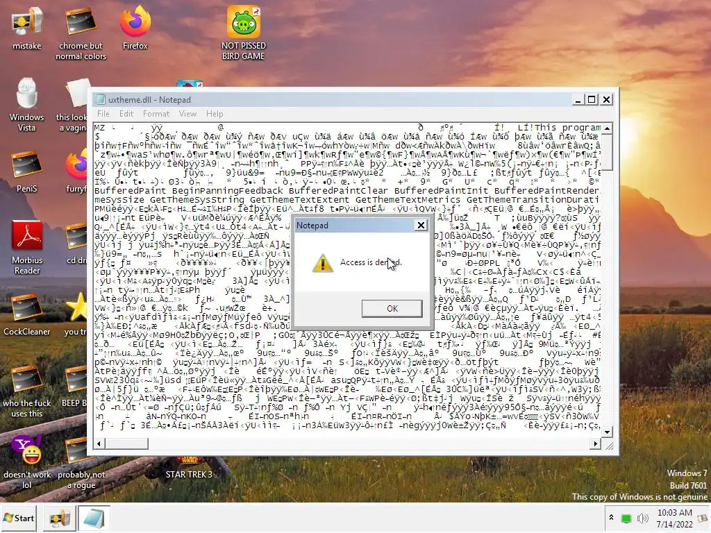This screenshot has height=533, width=711.
Task: Select the Windows Vista desktop icon
Action: click(27, 105)
